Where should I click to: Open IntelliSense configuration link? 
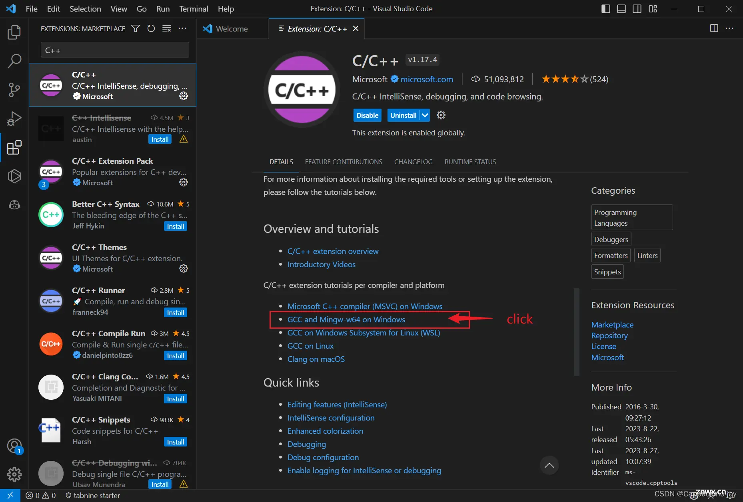pos(331,418)
